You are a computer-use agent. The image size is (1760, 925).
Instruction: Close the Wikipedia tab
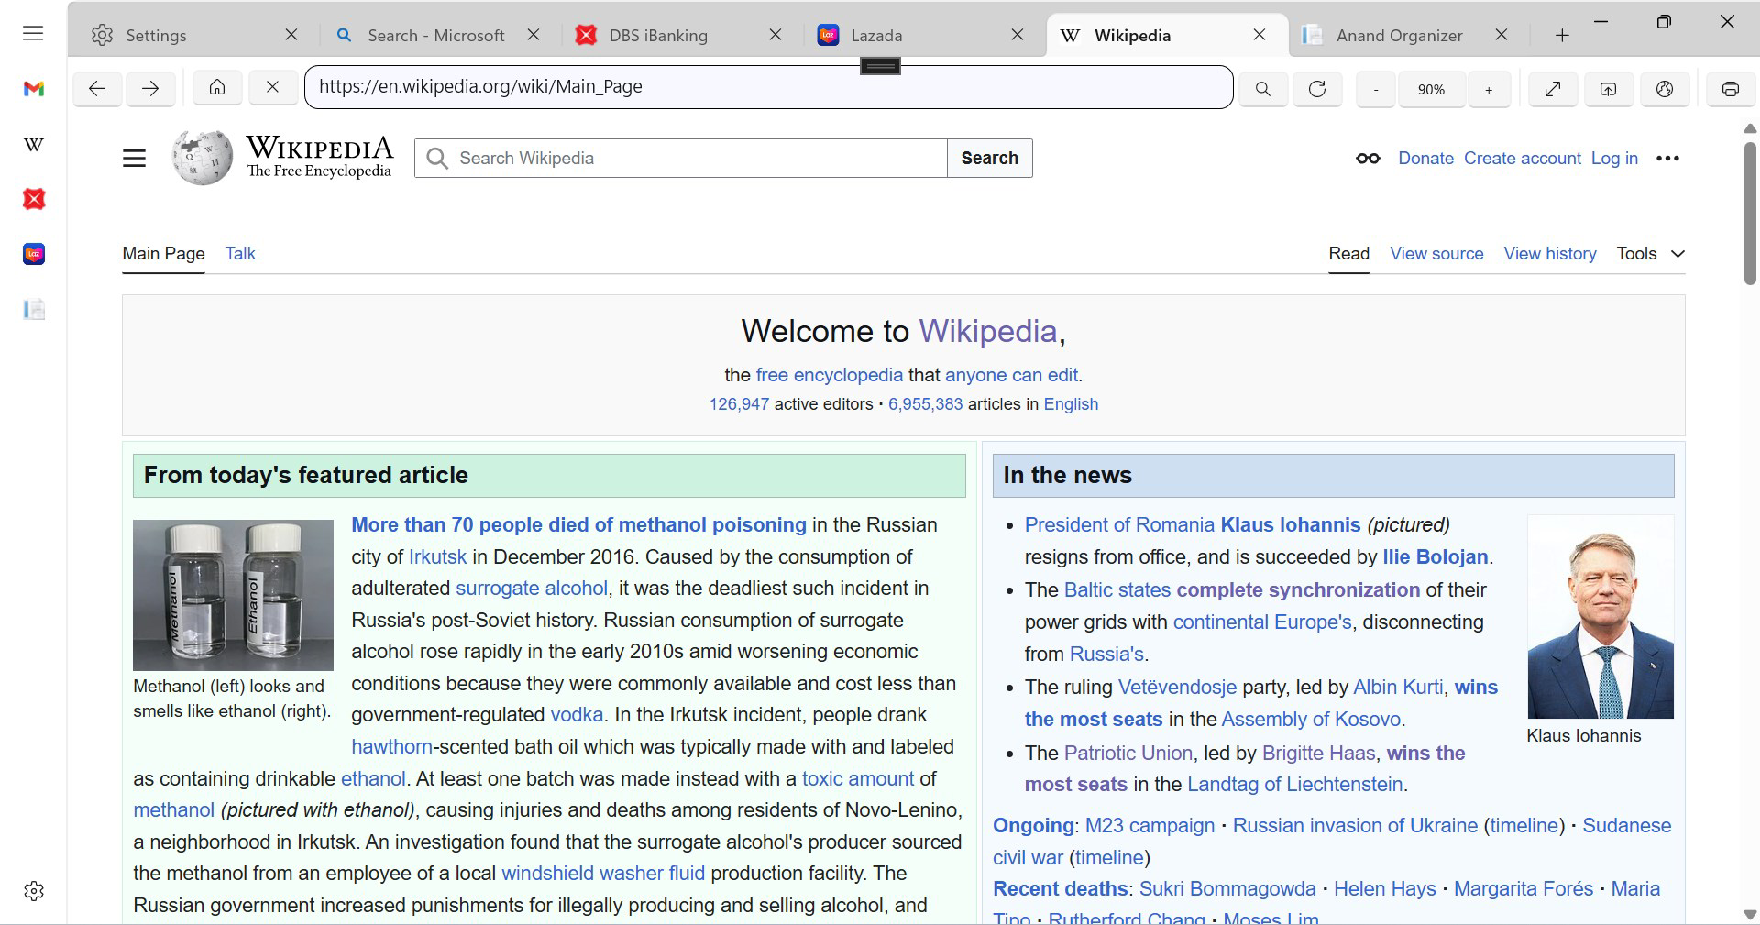[1259, 35]
